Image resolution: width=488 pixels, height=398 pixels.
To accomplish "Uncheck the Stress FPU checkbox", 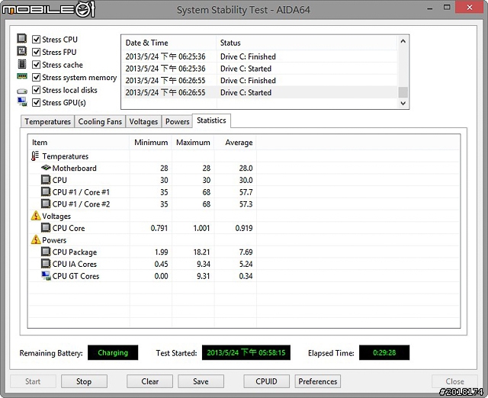I will click(x=37, y=52).
